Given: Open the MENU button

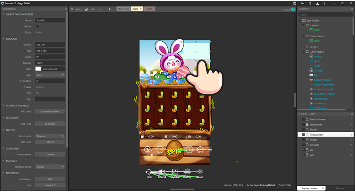Looking at the screenshot, I should click(x=76, y=9).
